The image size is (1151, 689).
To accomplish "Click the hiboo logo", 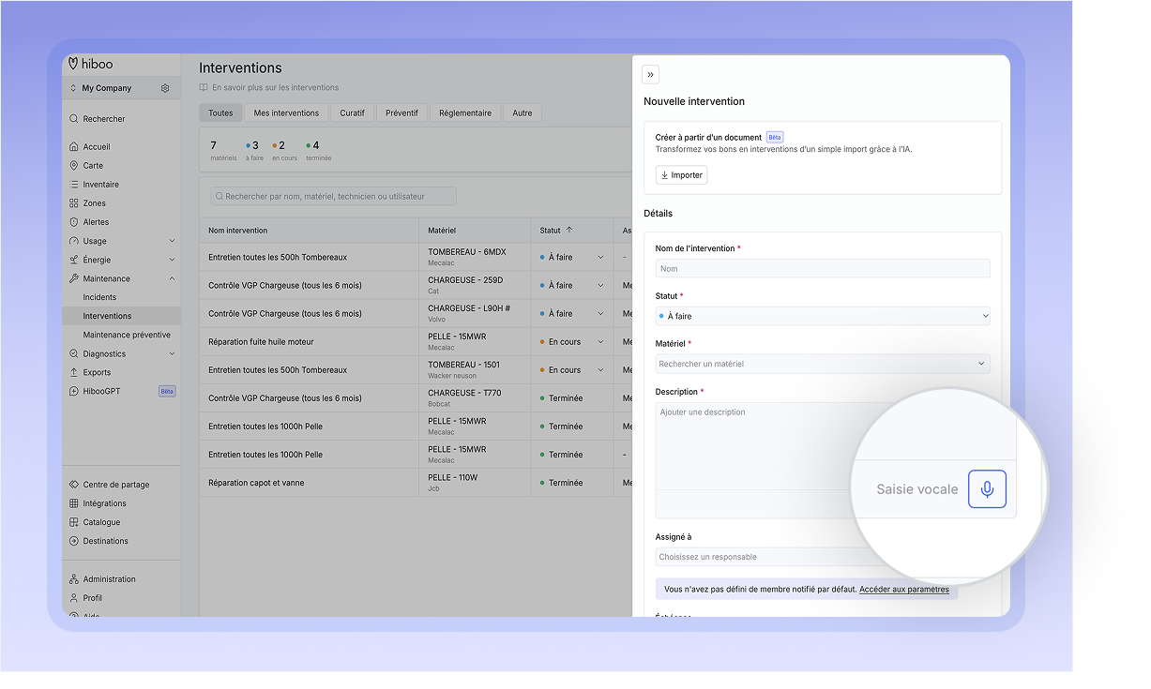I will (x=90, y=63).
